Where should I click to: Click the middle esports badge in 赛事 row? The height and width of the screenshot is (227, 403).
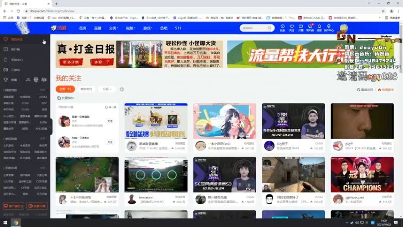click(x=36, y=80)
